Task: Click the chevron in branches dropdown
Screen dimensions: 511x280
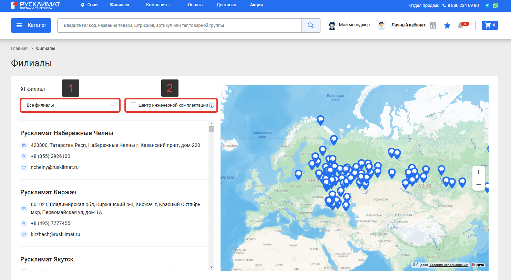Action: 112,105
